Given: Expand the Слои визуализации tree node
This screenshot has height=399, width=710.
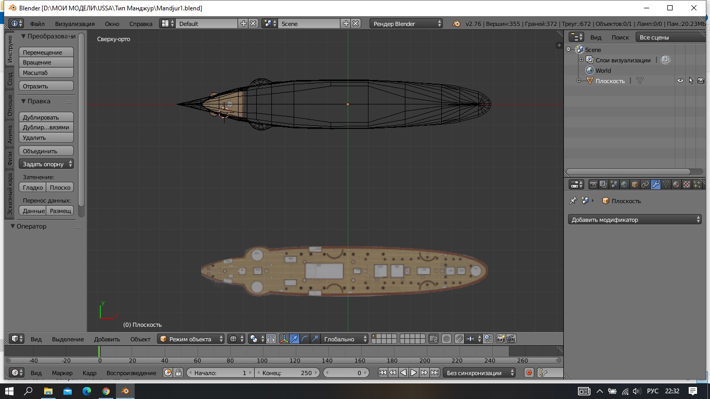Looking at the screenshot, I should point(582,60).
